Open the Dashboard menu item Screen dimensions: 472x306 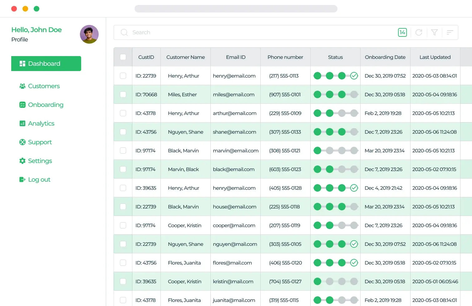[46, 64]
